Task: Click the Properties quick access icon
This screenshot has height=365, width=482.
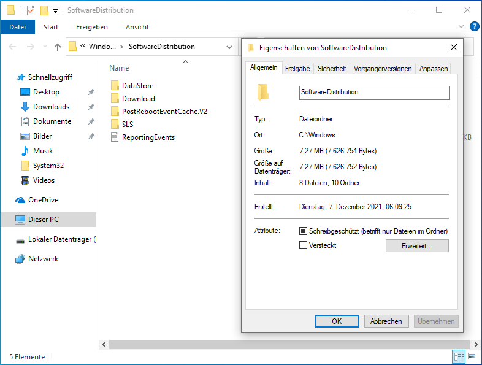Action: [x=30, y=10]
